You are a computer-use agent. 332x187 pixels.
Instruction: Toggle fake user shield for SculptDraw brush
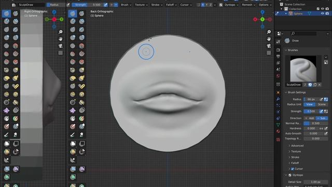pos(310,85)
